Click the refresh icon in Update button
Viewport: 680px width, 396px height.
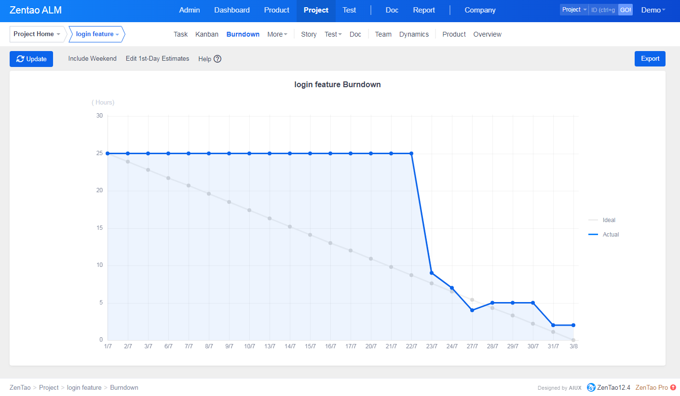pos(20,59)
